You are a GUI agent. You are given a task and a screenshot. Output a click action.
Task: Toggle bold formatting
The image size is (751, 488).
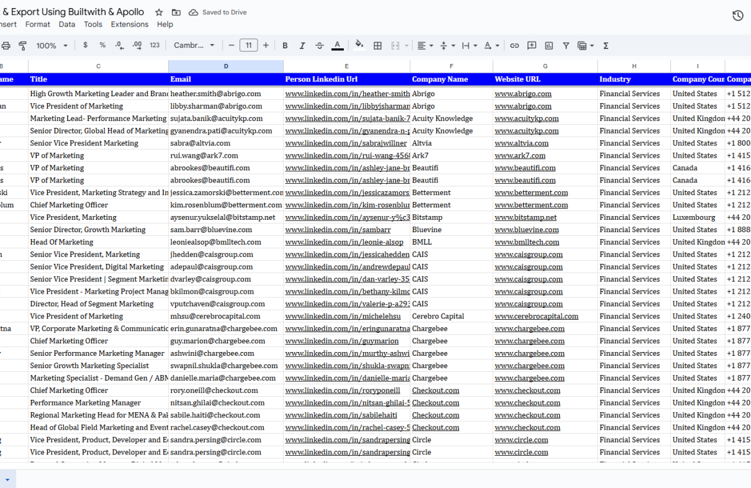[x=285, y=45]
